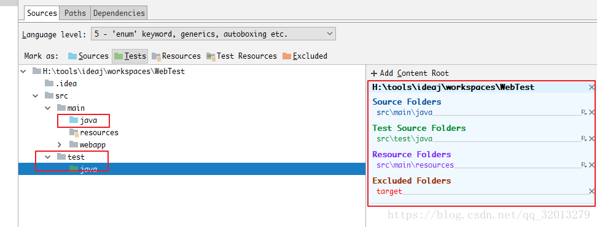Viewport: 597px width, 227px height.
Task: Collapse the main folder node
Action: click(x=48, y=108)
